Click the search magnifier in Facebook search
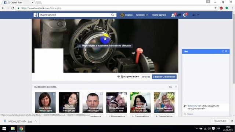Screen dimensions: 235x132 pyautogui.click(x=112, y=15)
